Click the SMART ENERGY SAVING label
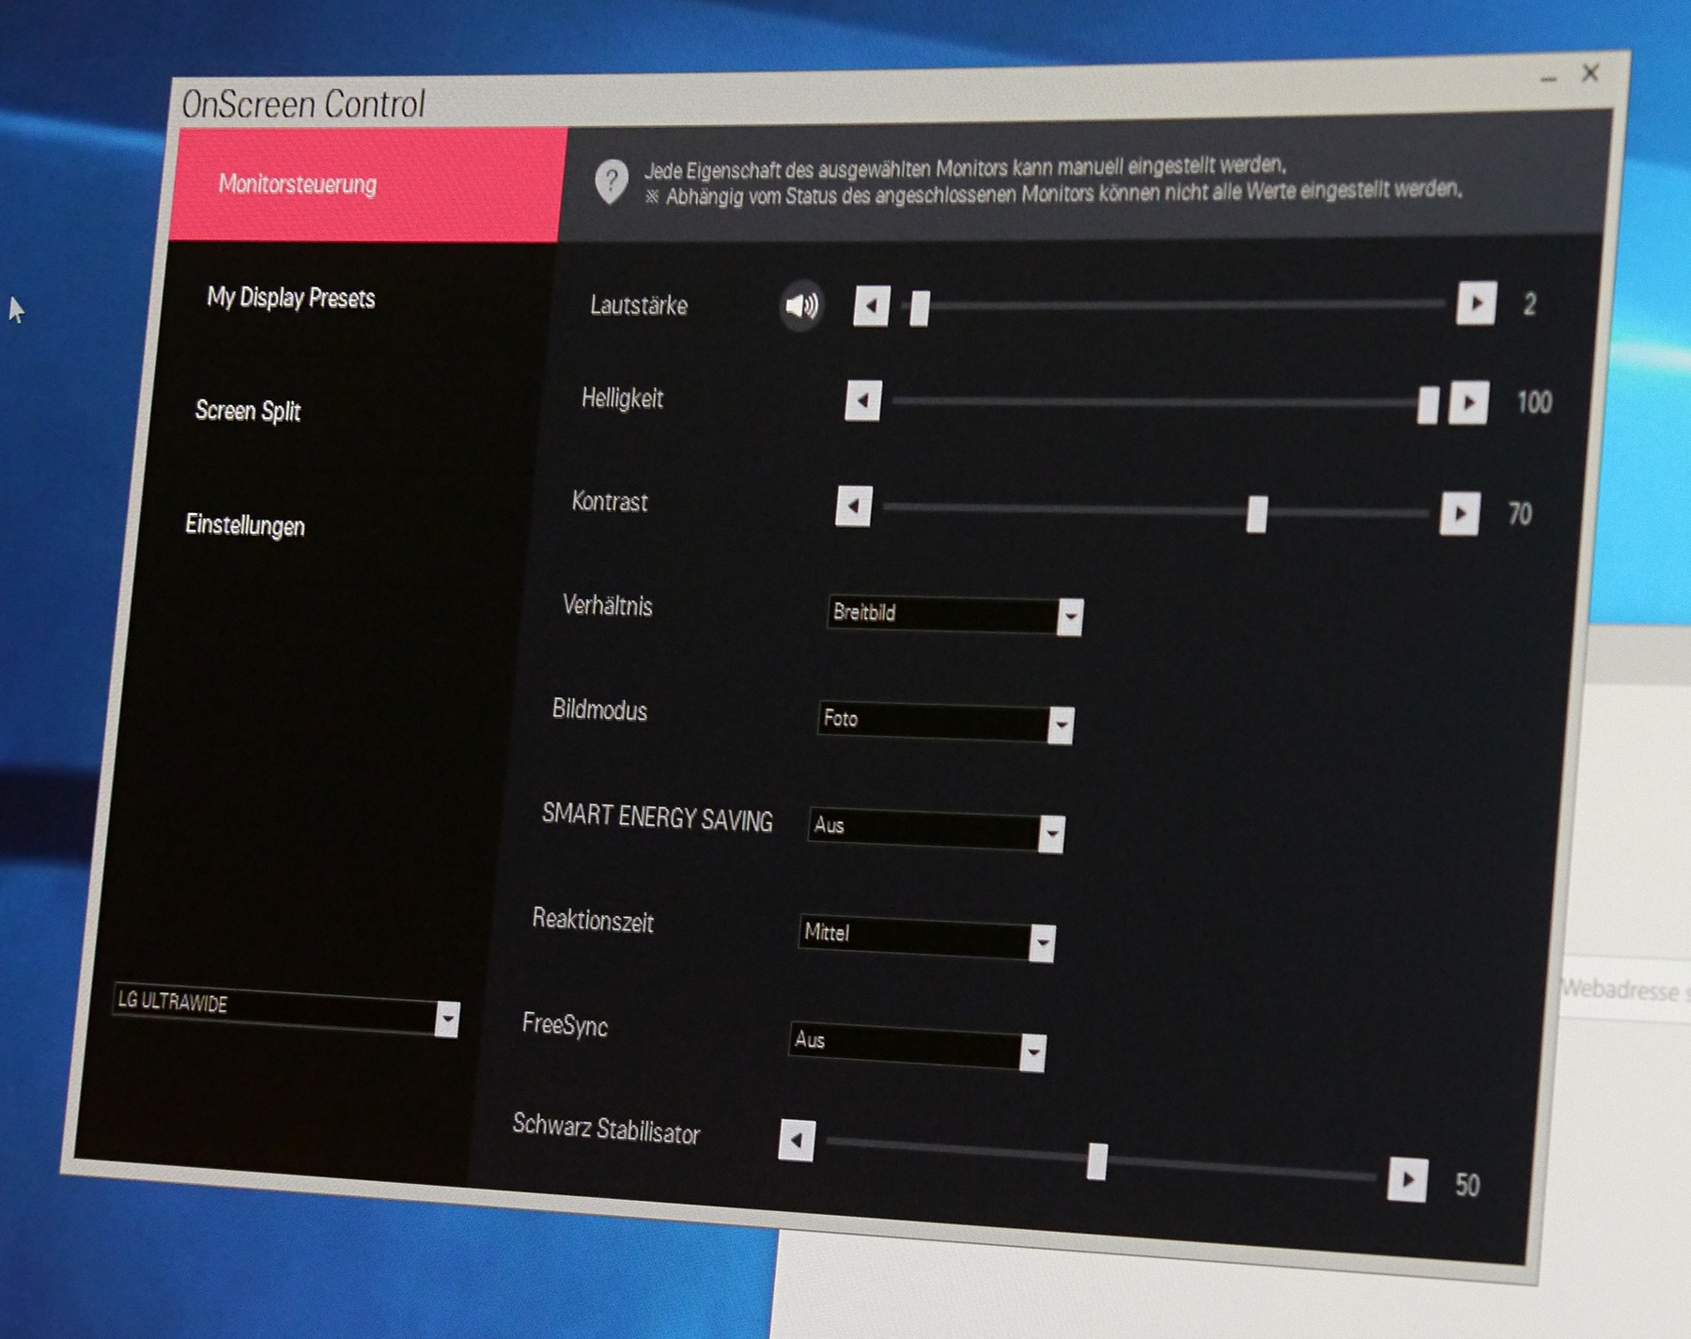This screenshot has width=1691, height=1339. pyautogui.click(x=658, y=817)
